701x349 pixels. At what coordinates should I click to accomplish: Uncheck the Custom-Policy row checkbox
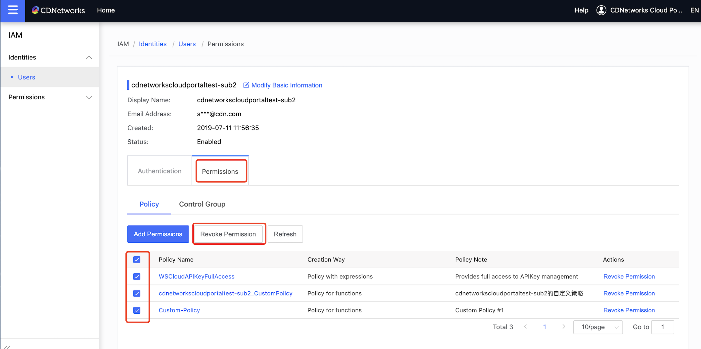[137, 310]
